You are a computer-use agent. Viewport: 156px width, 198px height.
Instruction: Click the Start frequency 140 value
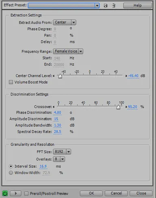point(57,58)
